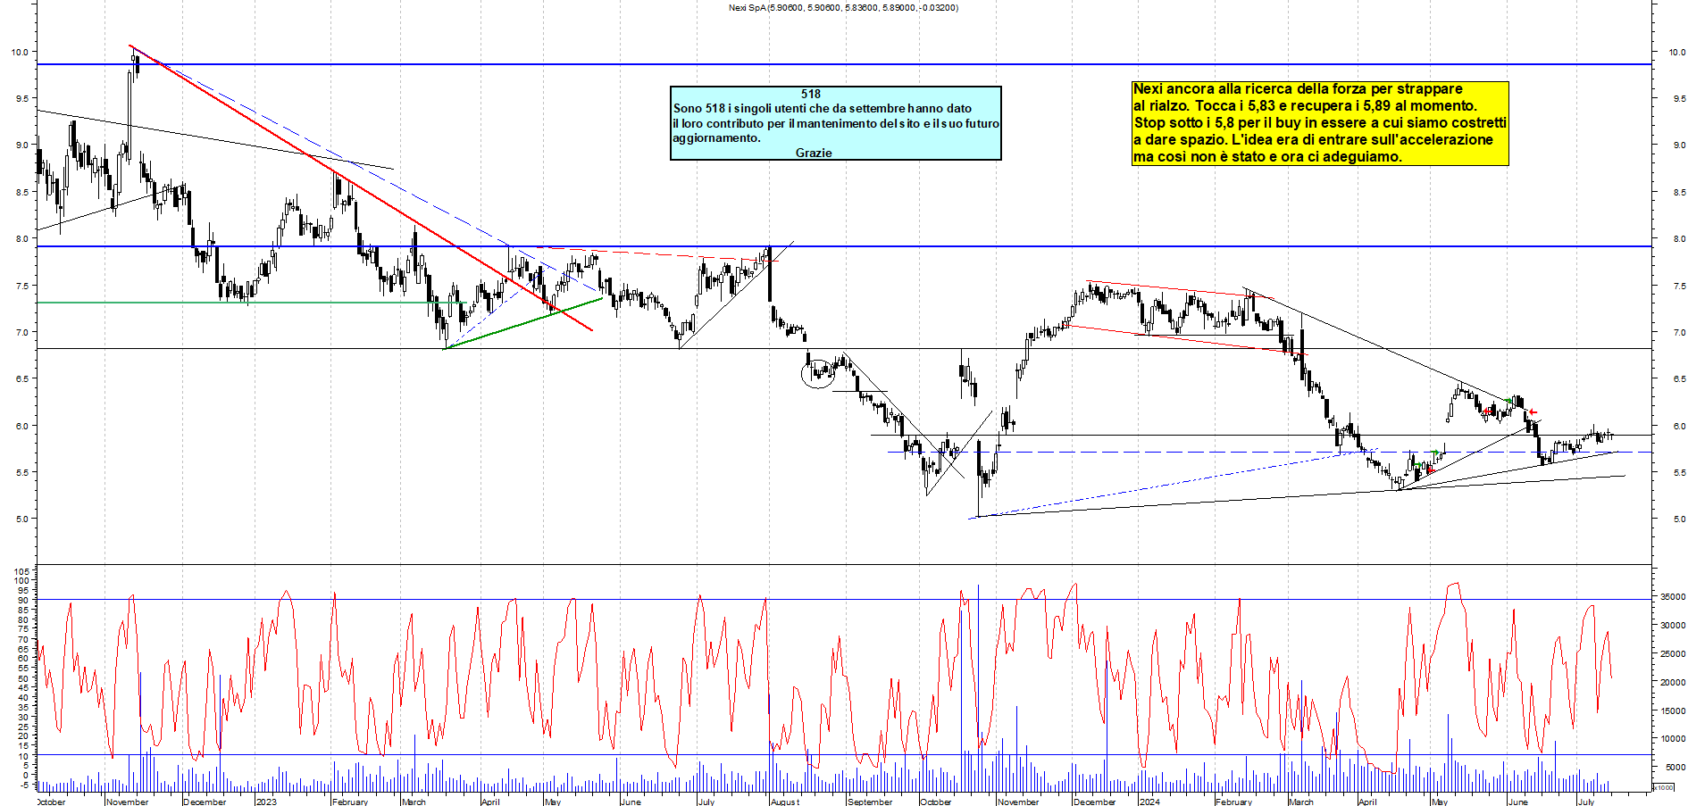1688x806 pixels.
Task: Click "Nexi ancora alla ricerca della forza" line
Action: coord(1298,89)
